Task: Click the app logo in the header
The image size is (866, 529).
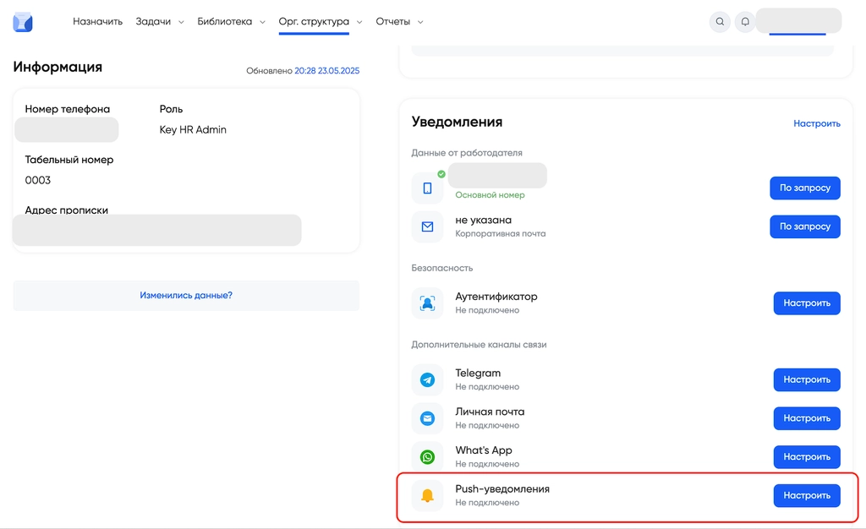Action: pos(23,22)
